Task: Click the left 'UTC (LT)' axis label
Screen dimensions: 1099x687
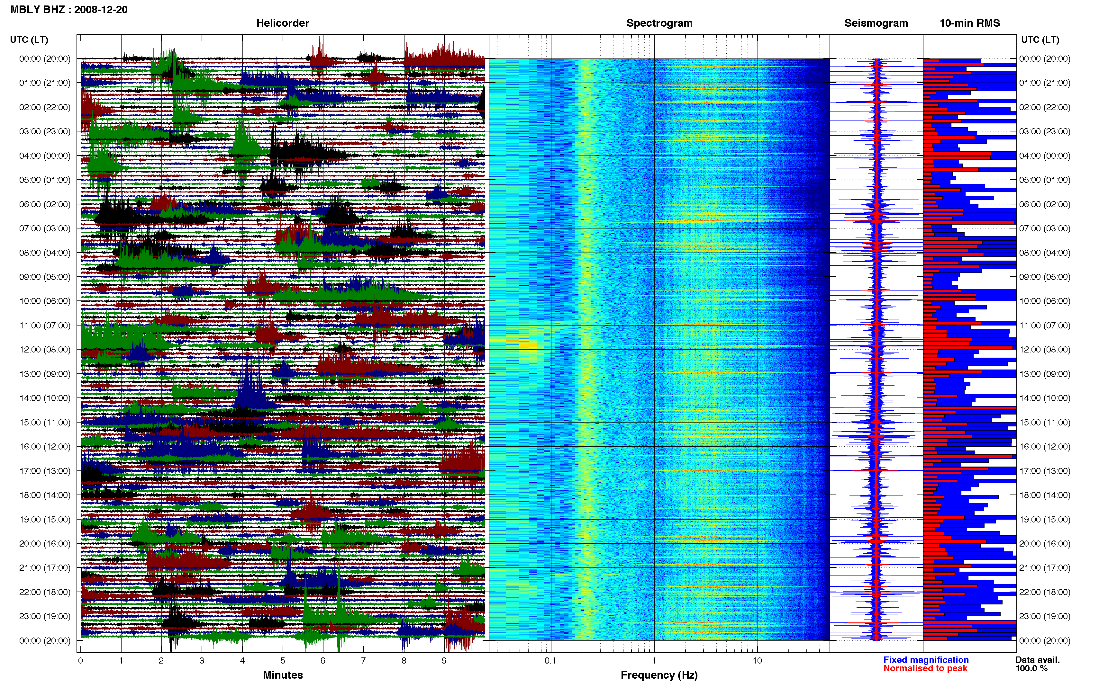Action: [29, 40]
